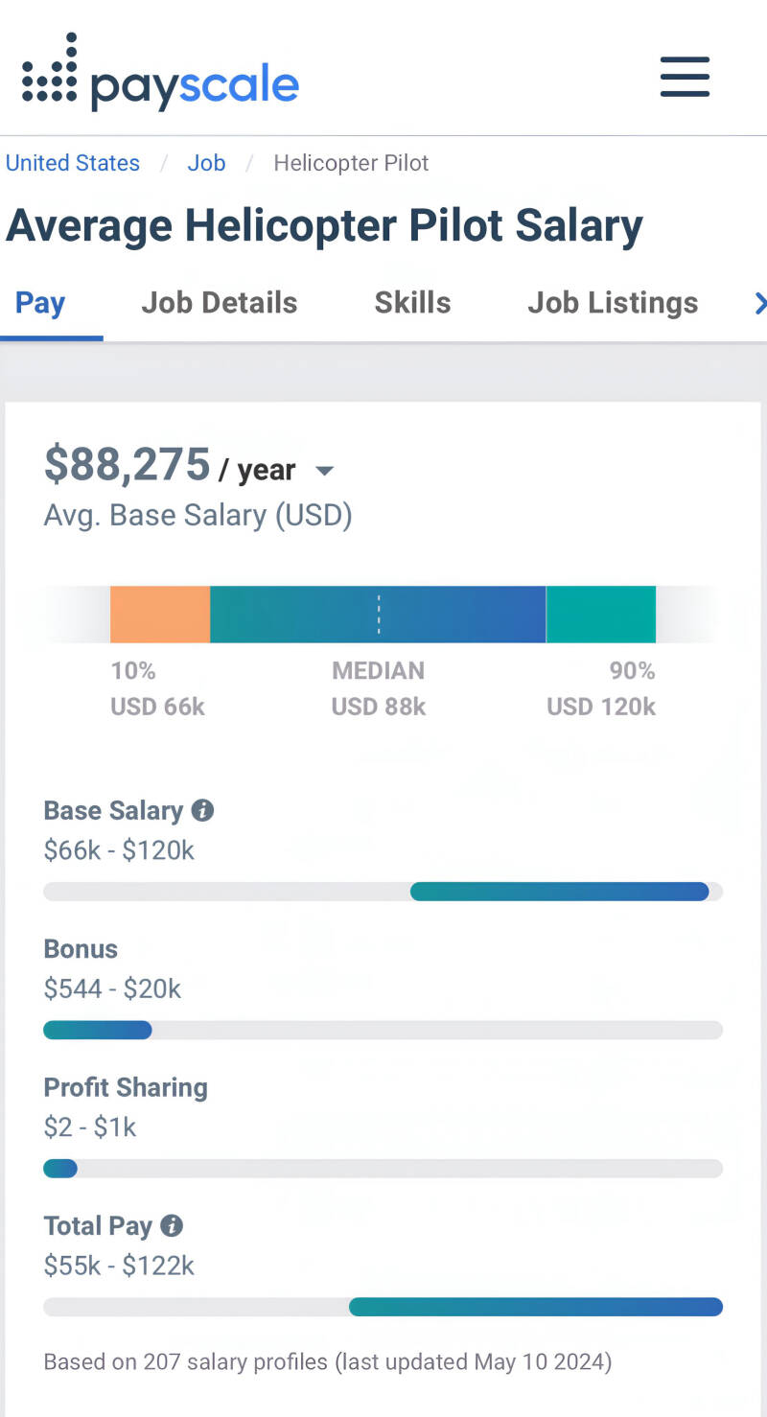Click the Bonus range bar

click(x=98, y=1031)
